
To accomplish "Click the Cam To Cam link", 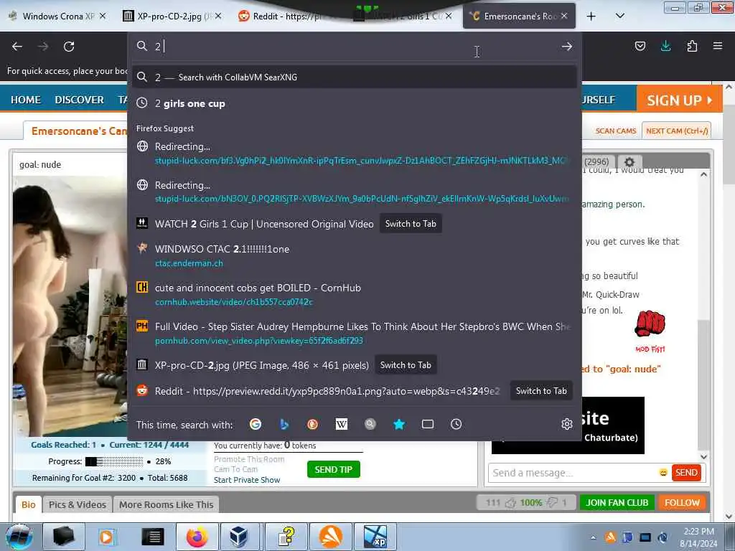I will [235, 469].
